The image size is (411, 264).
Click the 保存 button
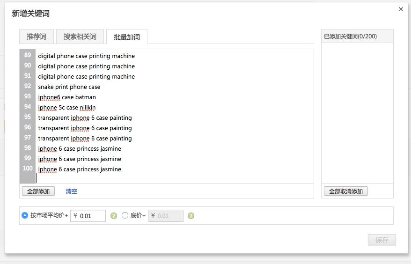click(382, 240)
